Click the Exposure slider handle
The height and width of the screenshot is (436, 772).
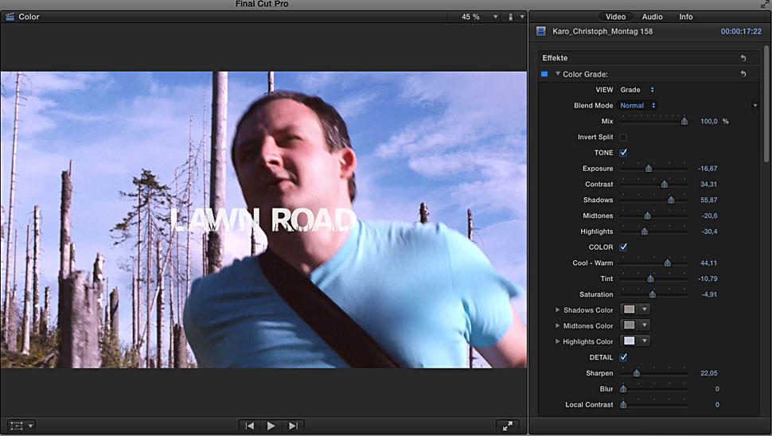[649, 169]
